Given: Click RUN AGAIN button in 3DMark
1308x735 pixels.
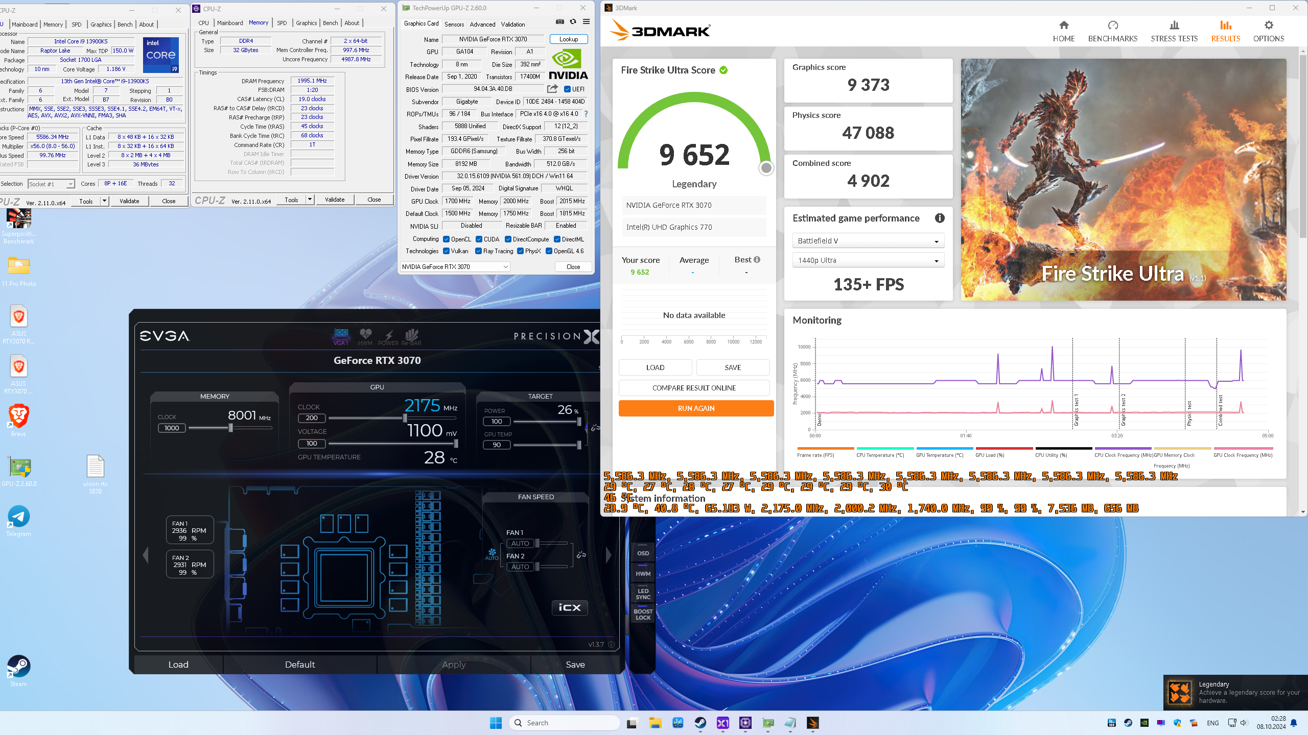Looking at the screenshot, I should [696, 408].
